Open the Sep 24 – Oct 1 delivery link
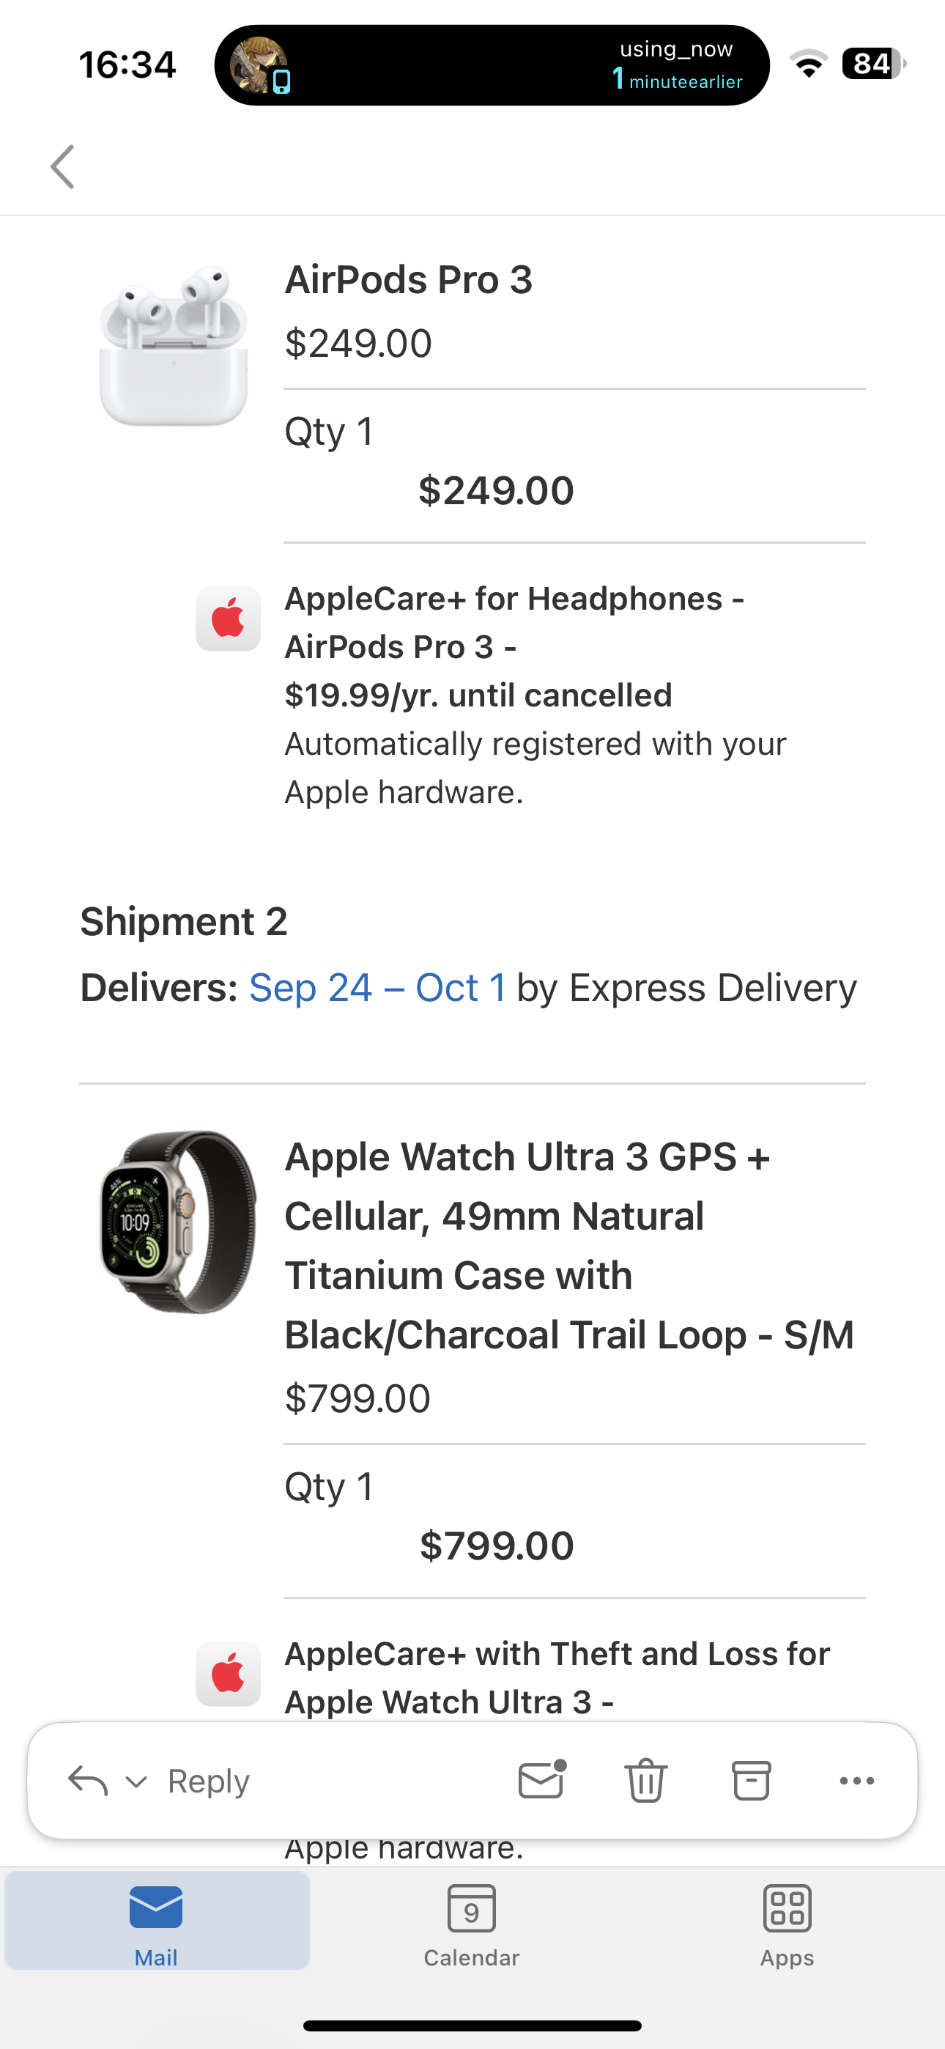Screen dimensions: 945x2049 click(378, 988)
